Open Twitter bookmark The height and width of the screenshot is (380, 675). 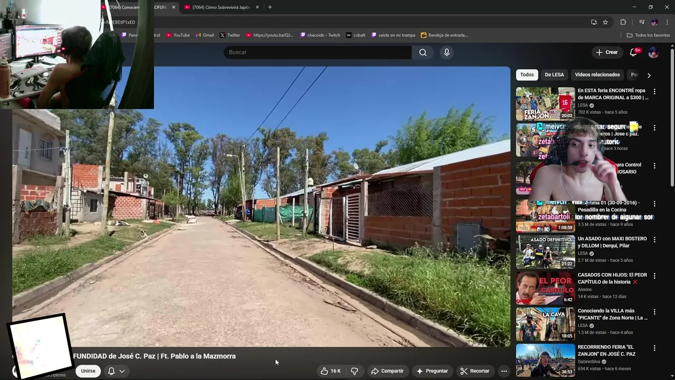point(230,35)
